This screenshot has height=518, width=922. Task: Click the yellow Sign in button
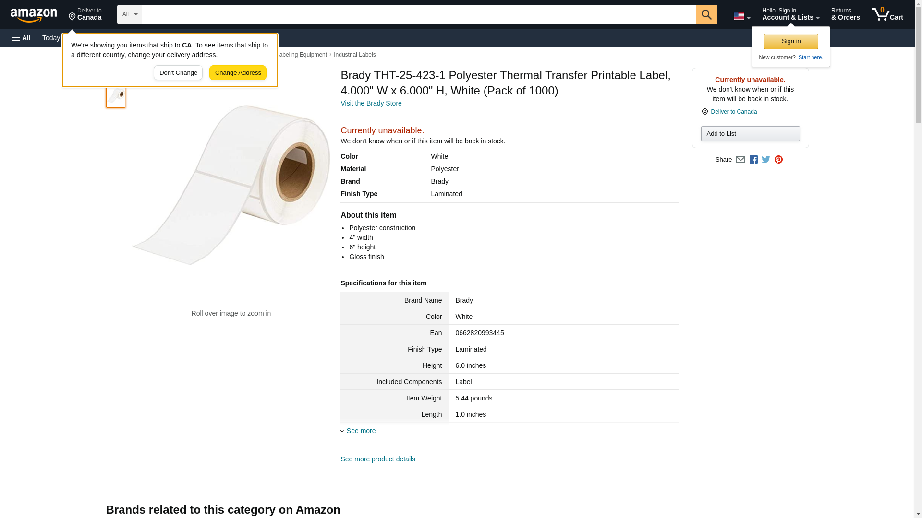click(791, 41)
